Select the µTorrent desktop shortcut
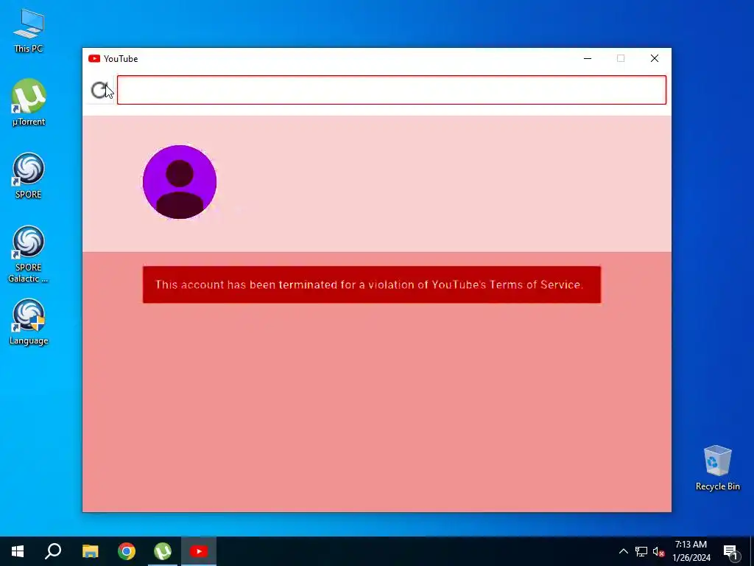This screenshot has height=566, width=754. [29, 103]
